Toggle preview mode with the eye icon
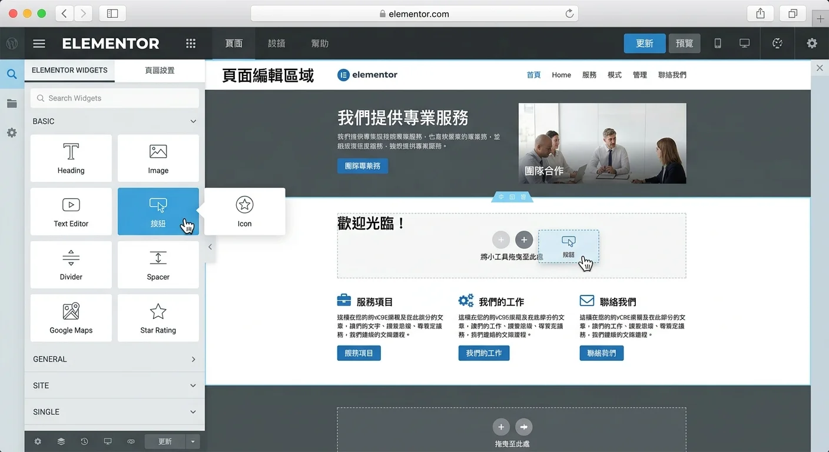Image resolution: width=829 pixels, height=452 pixels. click(131, 441)
